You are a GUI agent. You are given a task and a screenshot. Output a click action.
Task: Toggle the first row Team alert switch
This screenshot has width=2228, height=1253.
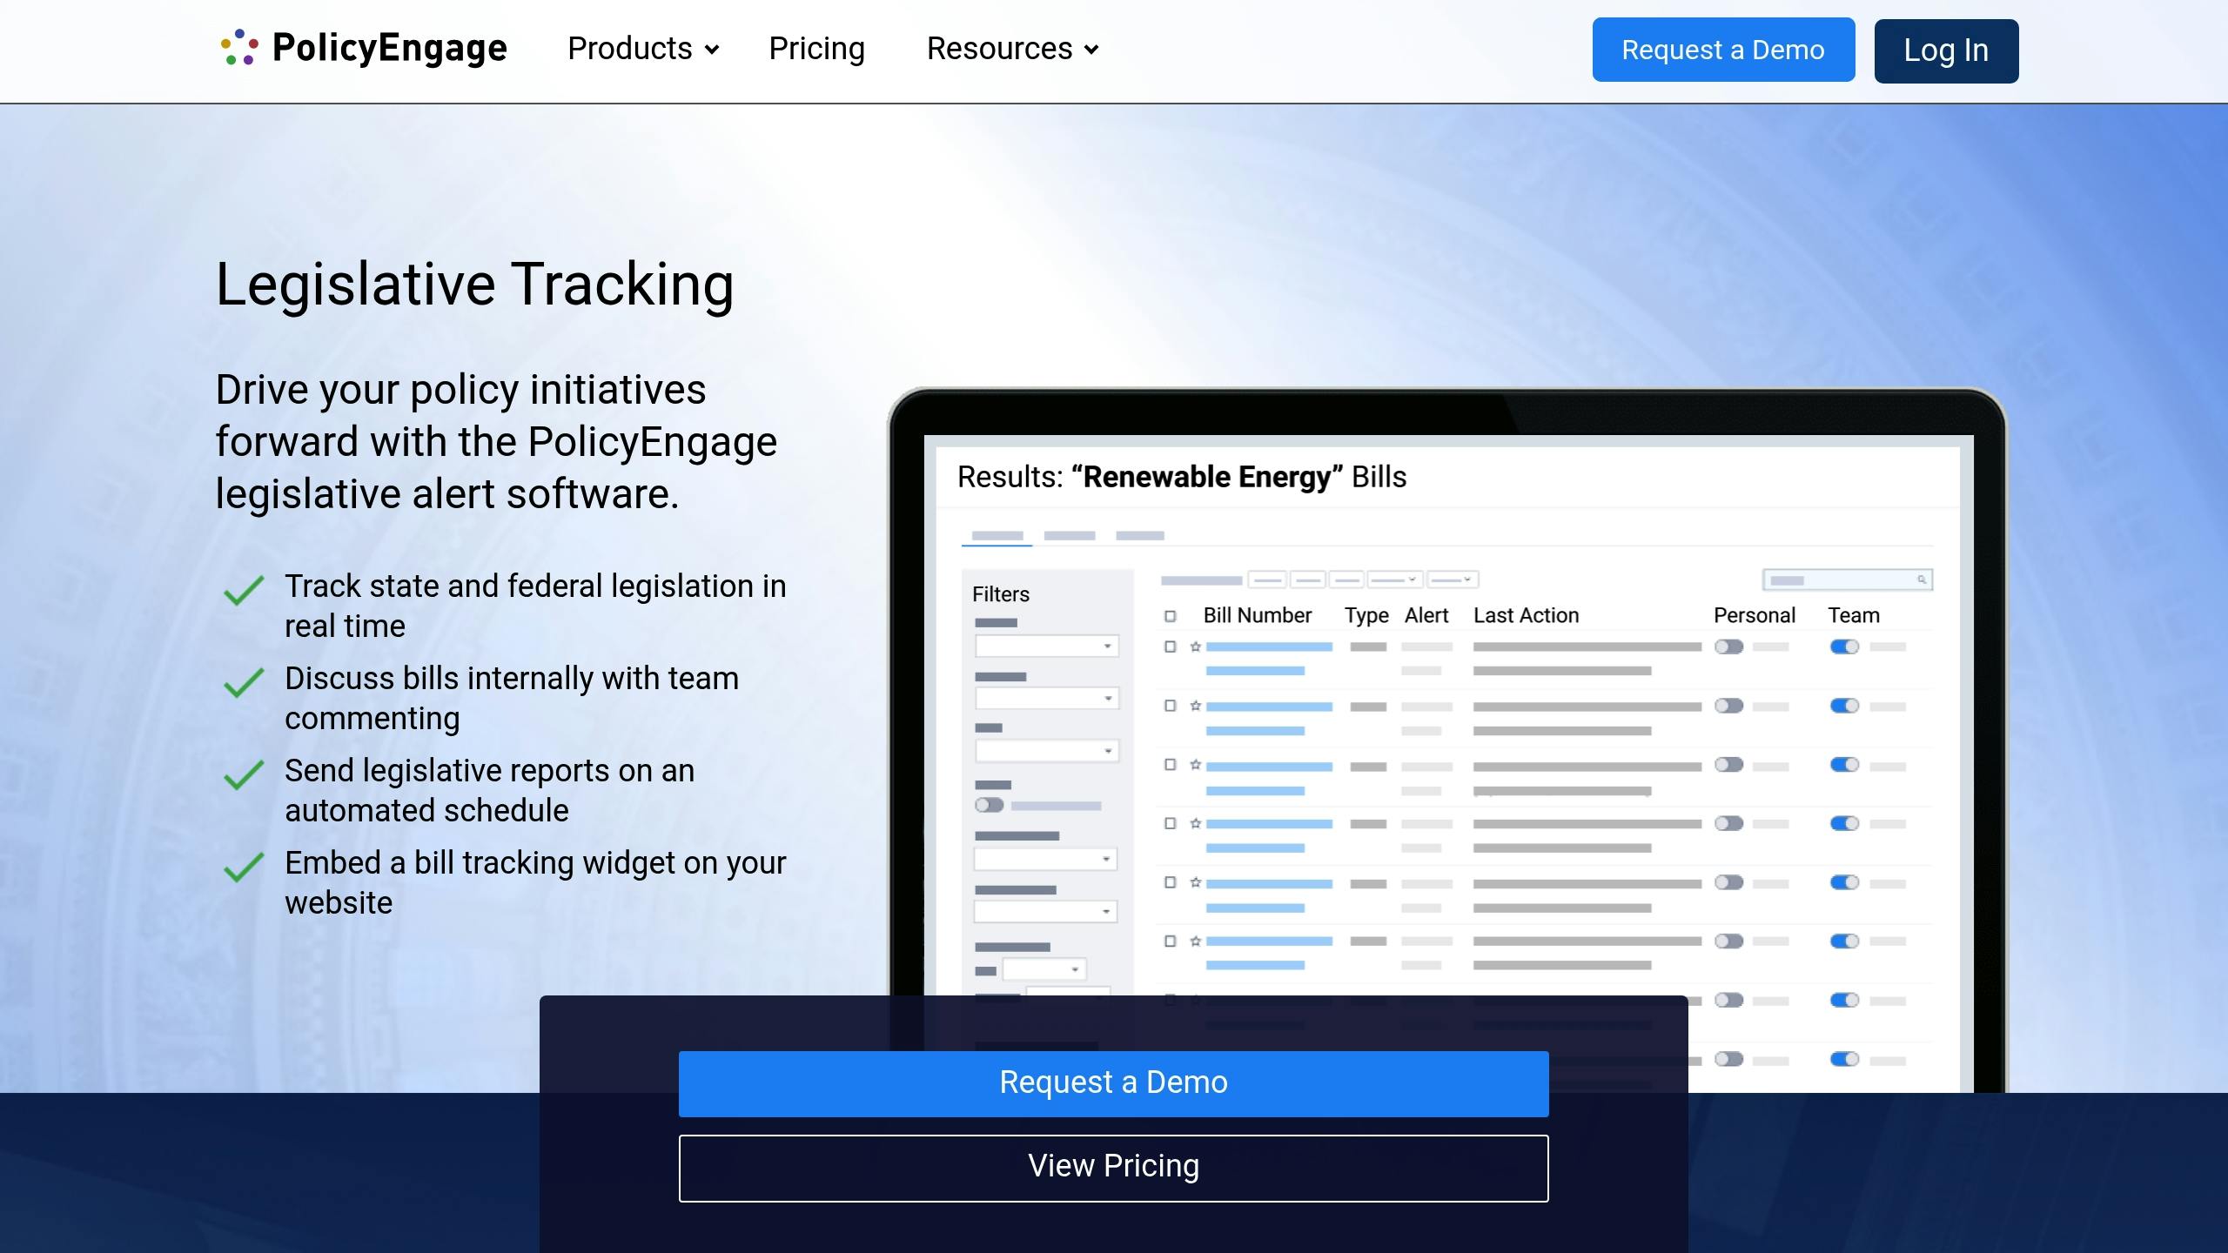pyautogui.click(x=1844, y=647)
